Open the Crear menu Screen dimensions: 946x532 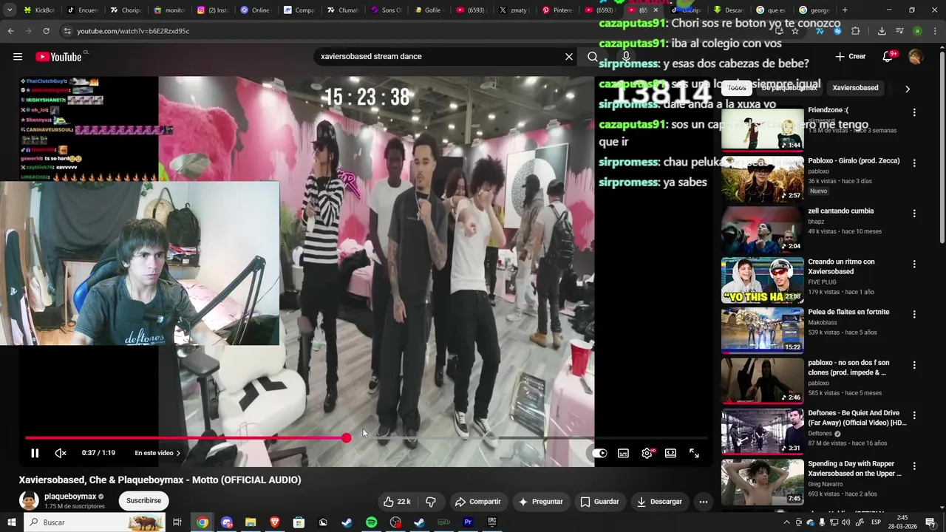(850, 56)
